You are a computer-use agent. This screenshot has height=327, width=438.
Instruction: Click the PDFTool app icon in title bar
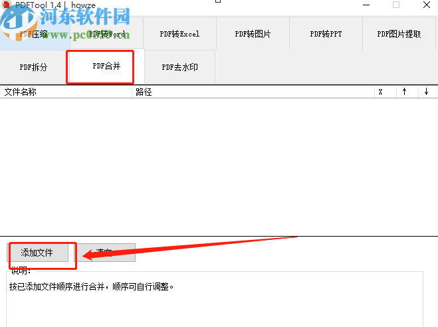tap(6, 4)
